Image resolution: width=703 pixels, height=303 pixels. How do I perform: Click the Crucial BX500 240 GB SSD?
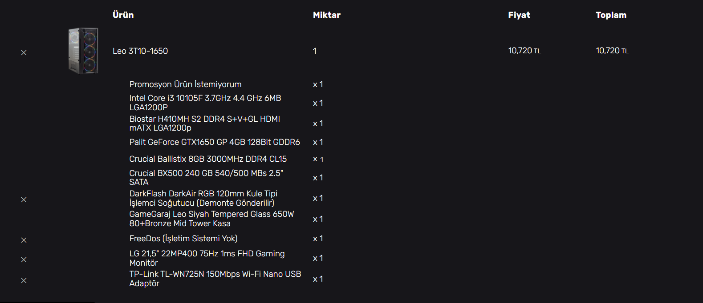pyautogui.click(x=206, y=178)
